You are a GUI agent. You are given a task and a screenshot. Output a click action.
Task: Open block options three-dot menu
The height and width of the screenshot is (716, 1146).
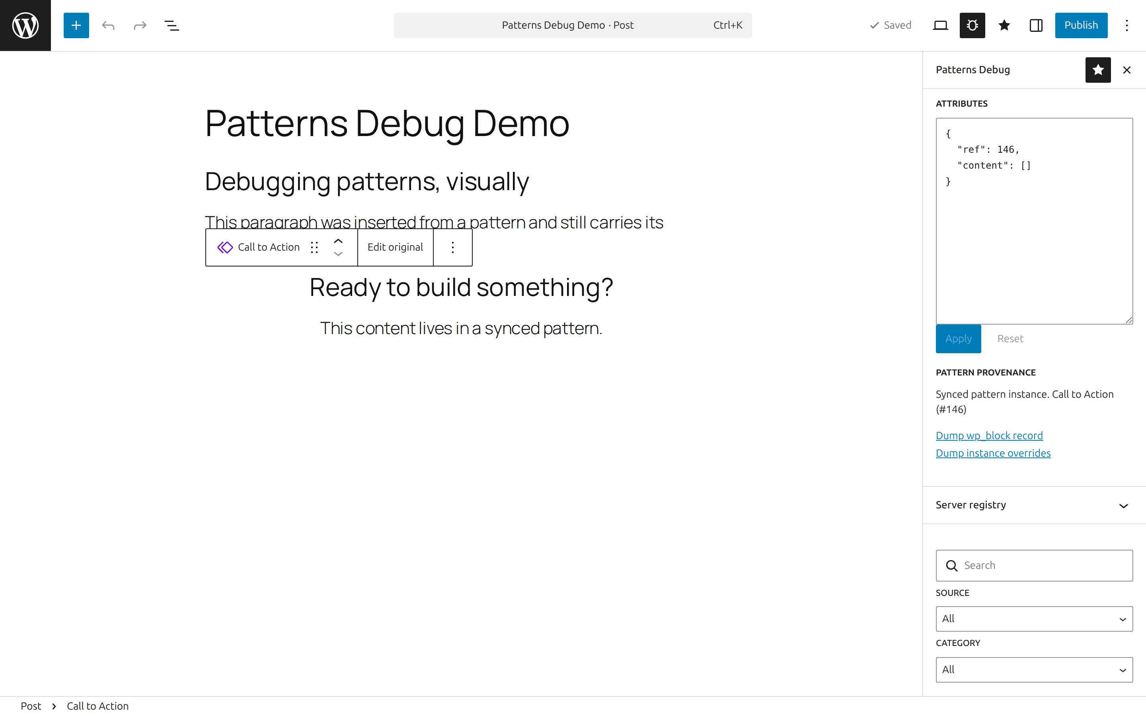pos(453,247)
